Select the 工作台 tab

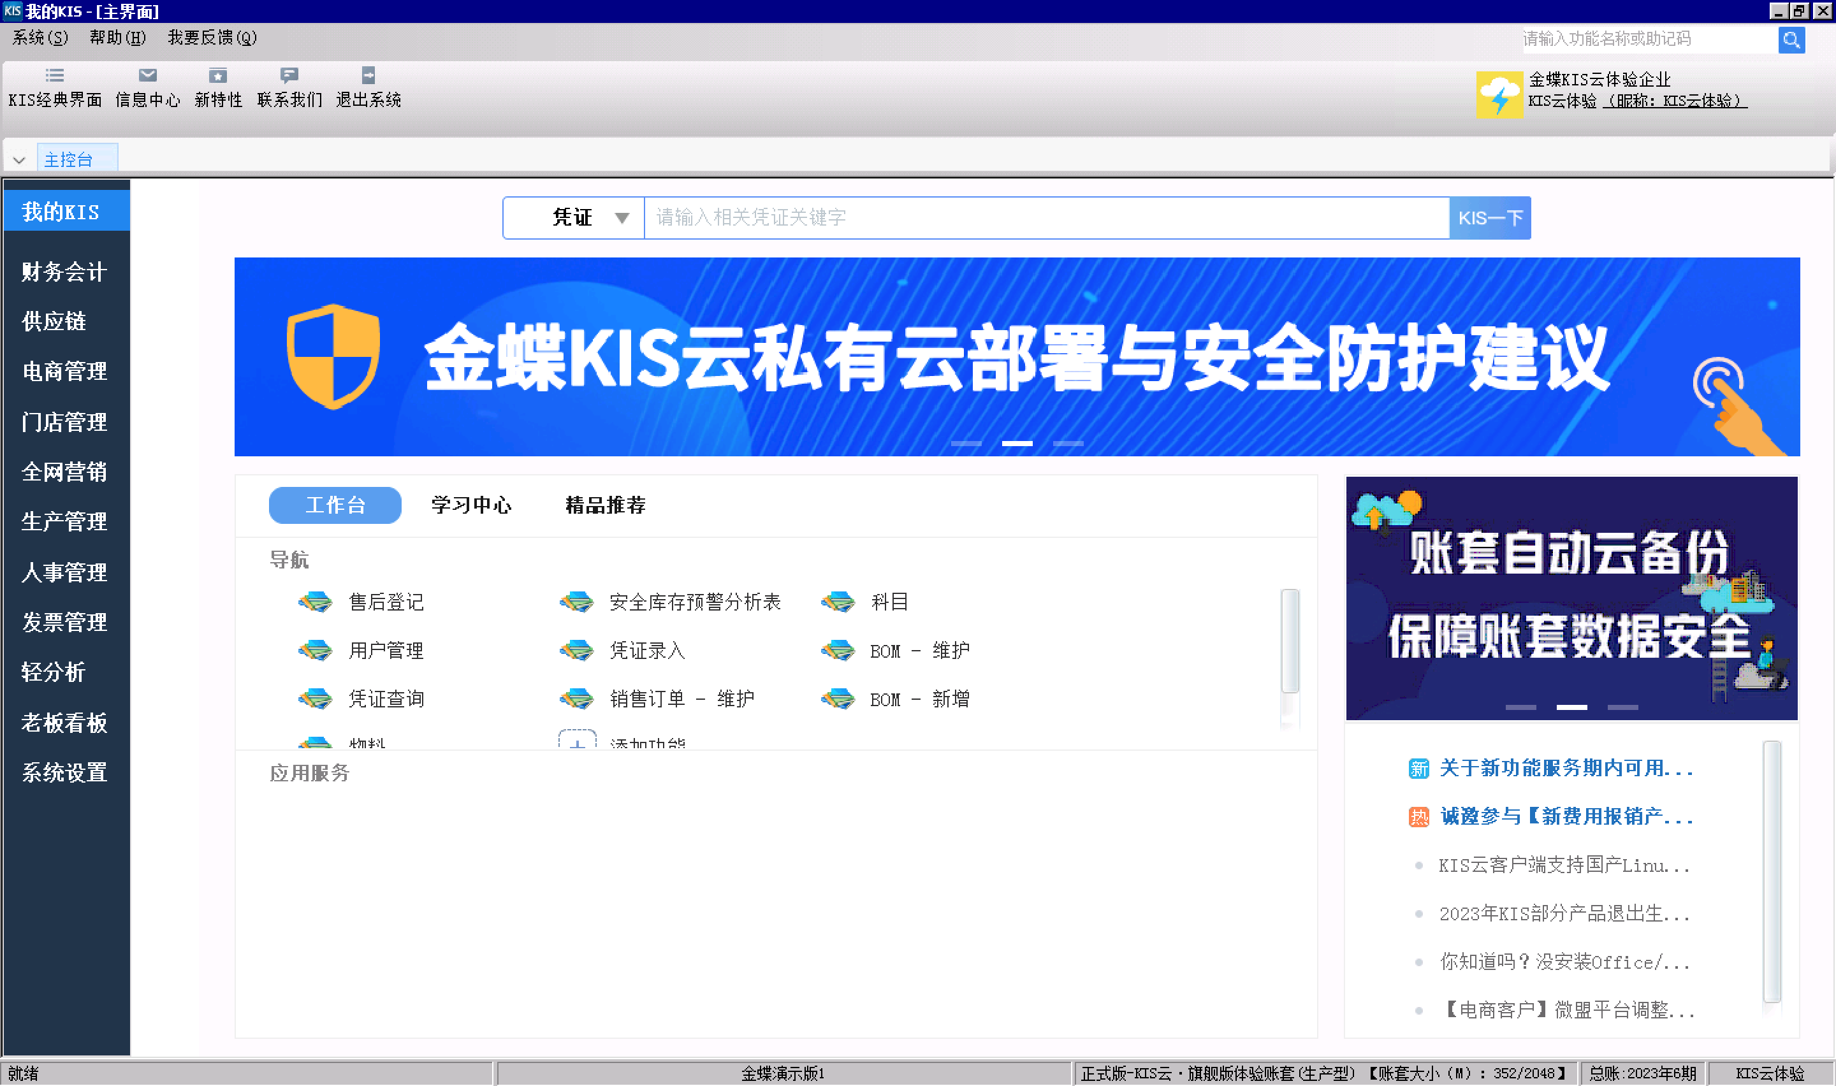pyautogui.click(x=335, y=505)
